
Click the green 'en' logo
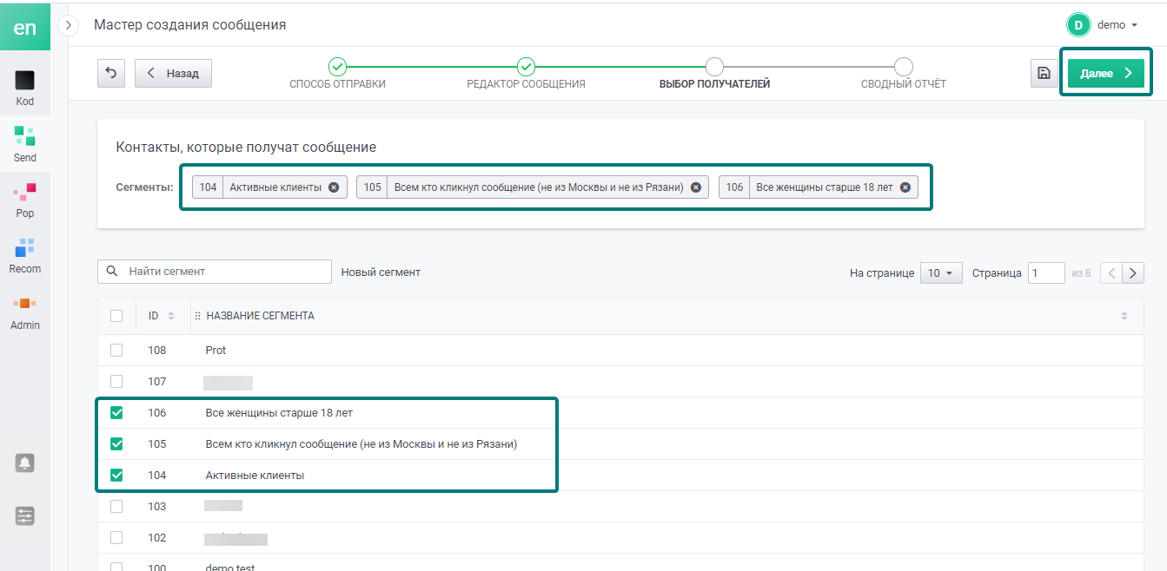point(24,27)
